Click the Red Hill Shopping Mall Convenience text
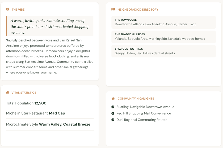The height and width of the screenshot is (148, 223). point(144,113)
